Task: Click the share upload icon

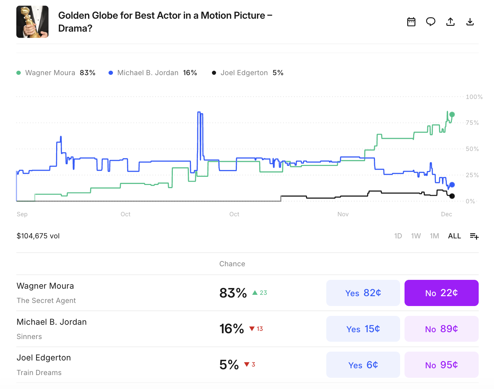Action: pos(450,22)
